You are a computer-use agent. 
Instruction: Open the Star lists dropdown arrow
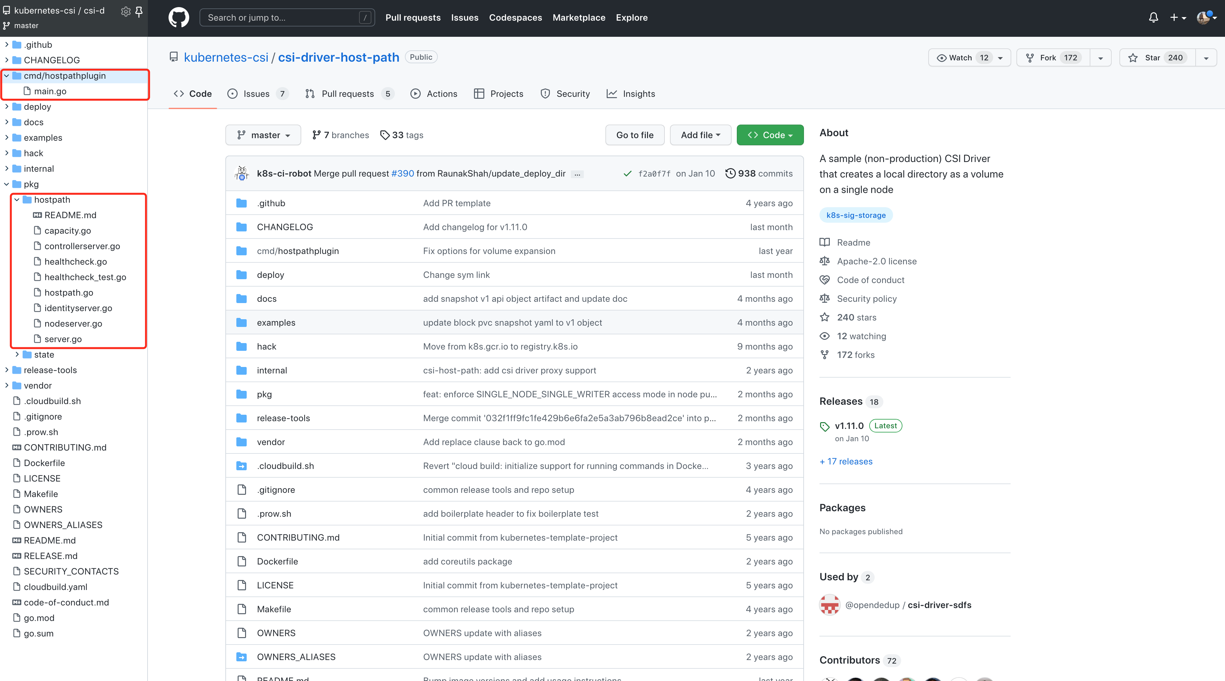(x=1206, y=57)
